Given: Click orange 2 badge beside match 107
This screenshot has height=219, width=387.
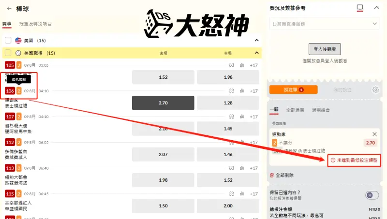Looking at the screenshot, I should 19,117.
